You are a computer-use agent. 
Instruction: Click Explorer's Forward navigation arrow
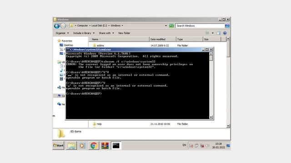pyautogui.click(x=63, y=26)
